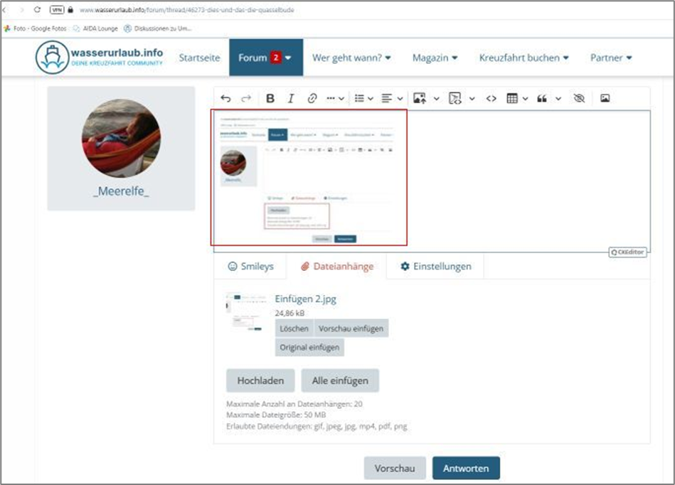Click the undo arrow in editor toolbar
The image size is (675, 485).
[226, 99]
